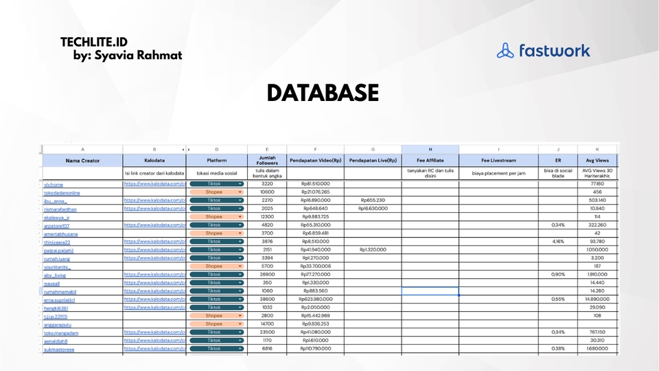This screenshot has height=371, width=659.
Task: Open Platform dropdown for ylv.home row
Action: tap(240, 184)
